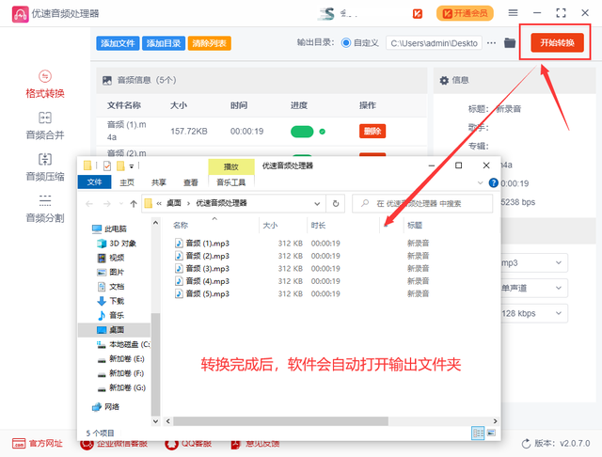Open the 音频压缩 audio compression section
This screenshot has height=457, width=602.
[45, 167]
